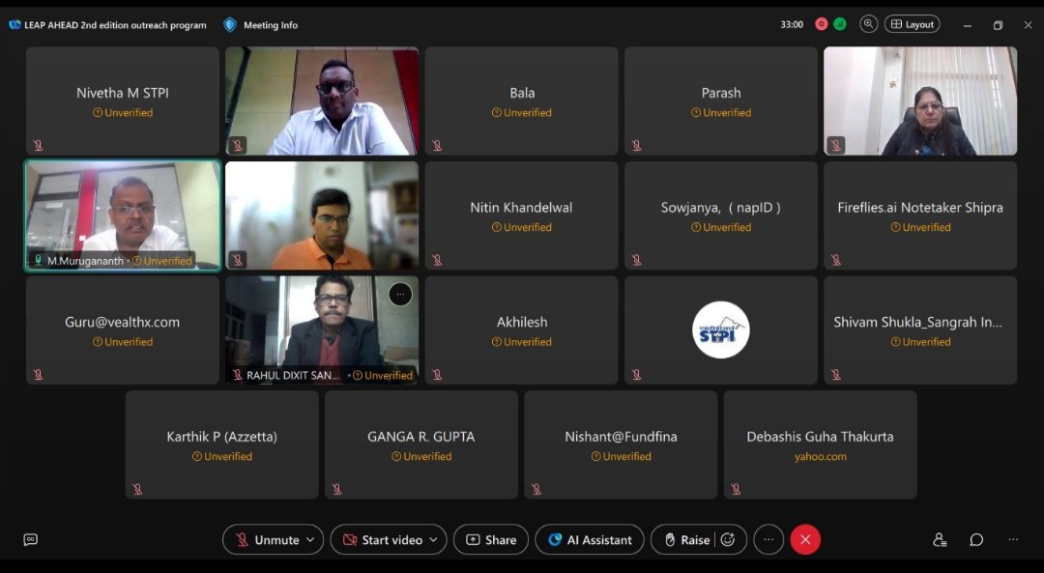1044x573 pixels.
Task: Open the Meeting Info shield icon
Action: pyautogui.click(x=230, y=24)
